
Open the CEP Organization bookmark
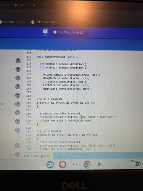click(x=45, y=22)
